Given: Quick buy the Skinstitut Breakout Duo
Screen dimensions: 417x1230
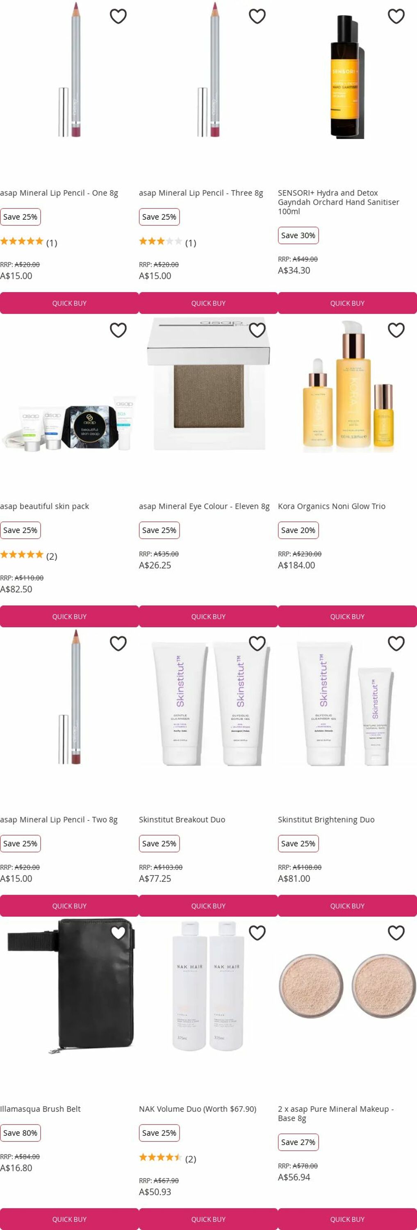Looking at the screenshot, I should 208,906.
